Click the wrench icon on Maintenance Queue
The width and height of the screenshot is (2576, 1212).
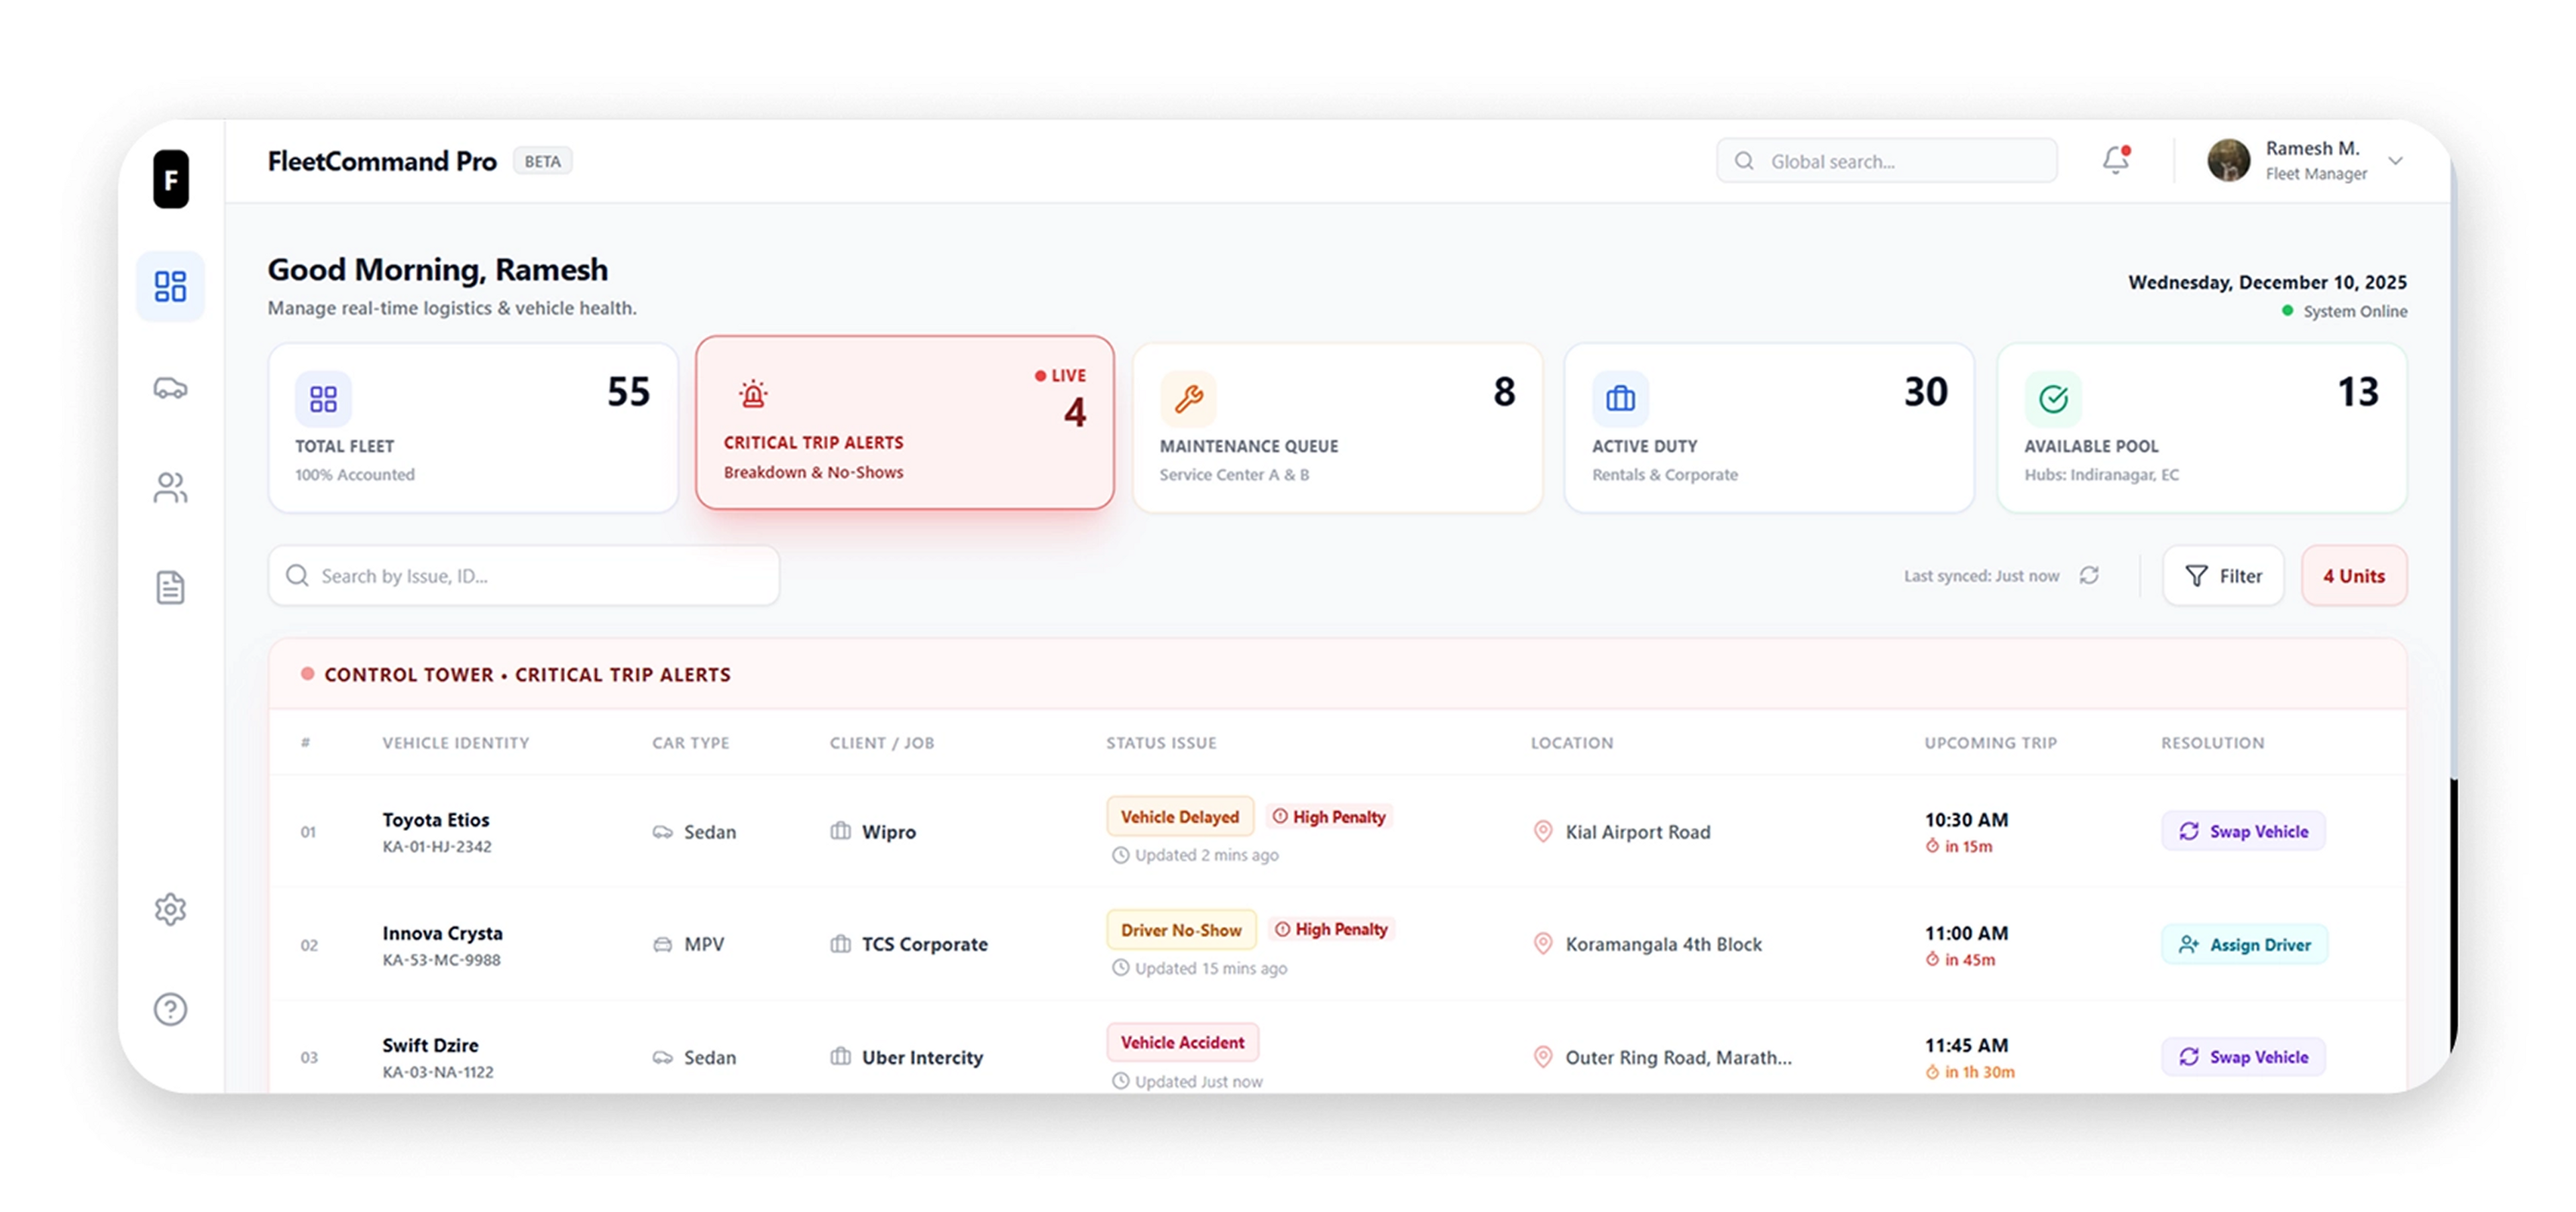[1188, 399]
